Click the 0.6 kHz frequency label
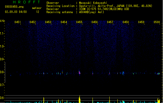163x103 pixels. tap(2, 98)
